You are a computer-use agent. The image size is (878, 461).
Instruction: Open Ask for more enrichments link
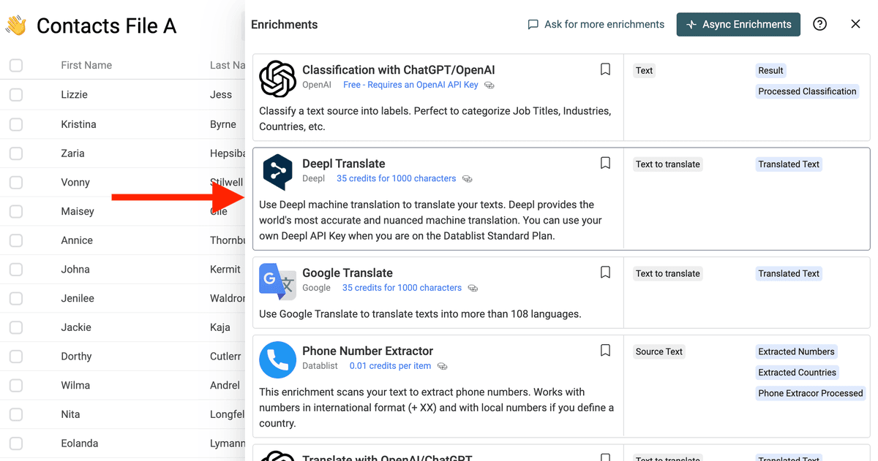tap(596, 24)
